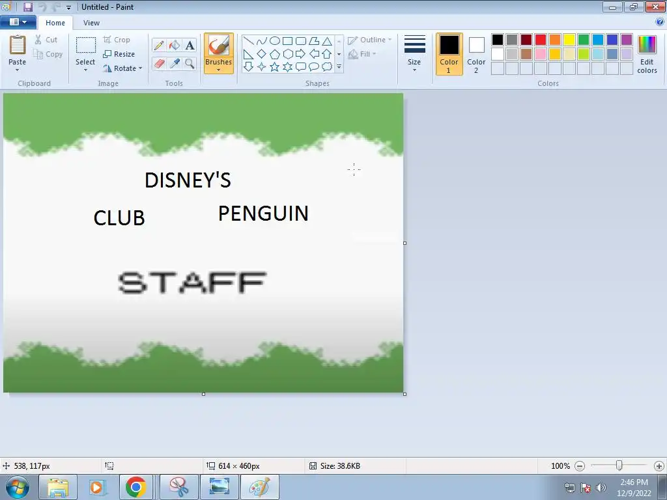Switch to the Home tab
Screen dimensions: 667x500
click(x=55, y=23)
